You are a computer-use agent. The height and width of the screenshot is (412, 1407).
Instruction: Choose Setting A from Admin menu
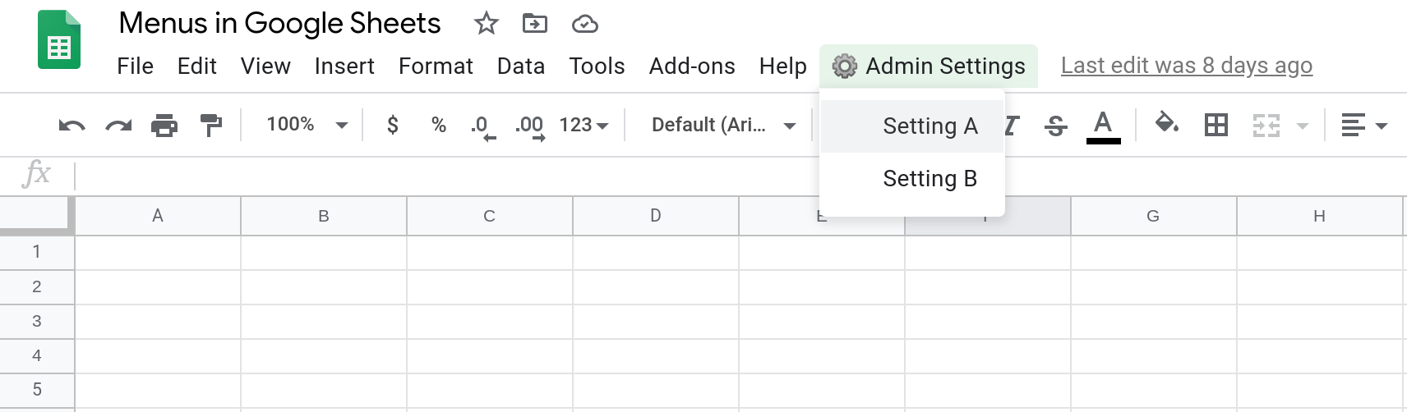point(930,126)
